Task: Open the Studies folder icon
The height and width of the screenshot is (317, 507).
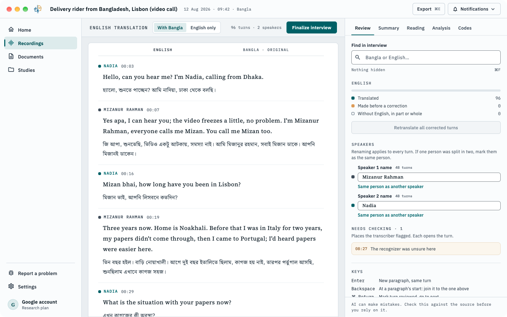Action: tap(11, 70)
